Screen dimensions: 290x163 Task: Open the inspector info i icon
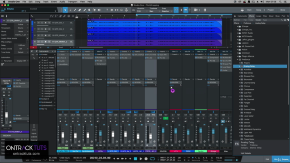[x=6, y=16]
